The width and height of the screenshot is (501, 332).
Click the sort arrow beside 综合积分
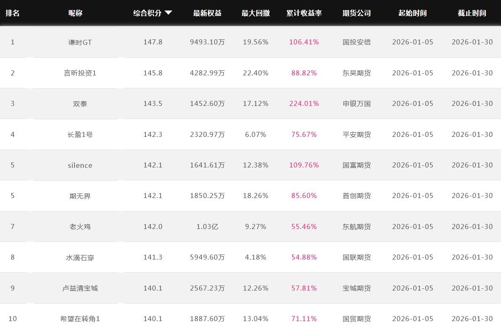168,13
